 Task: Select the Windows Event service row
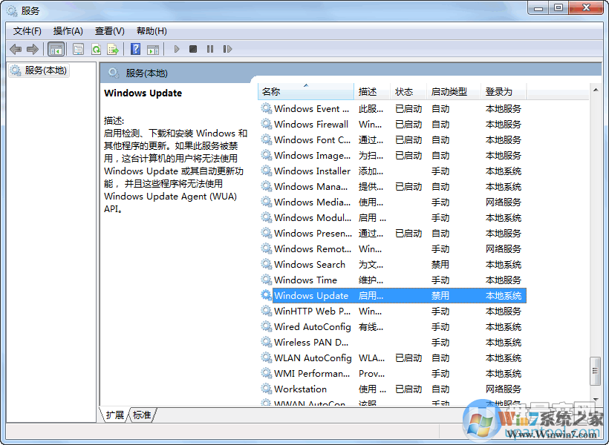392,108
